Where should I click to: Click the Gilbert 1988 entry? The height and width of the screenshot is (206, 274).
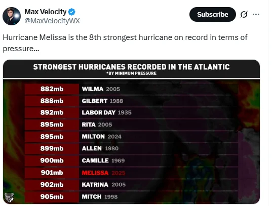click(x=102, y=101)
